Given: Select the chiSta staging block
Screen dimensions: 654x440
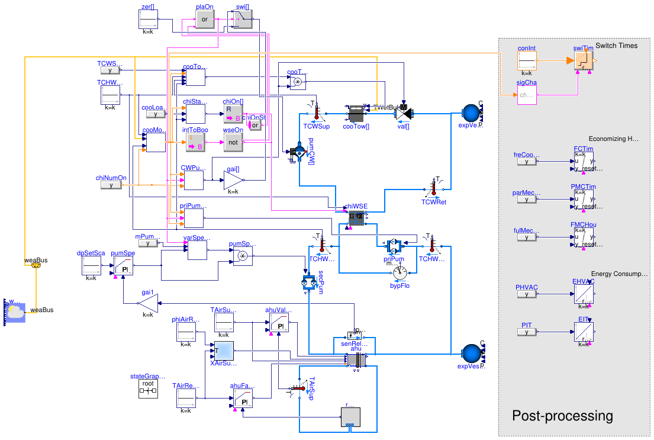Looking at the screenshot, I should 196,114.
